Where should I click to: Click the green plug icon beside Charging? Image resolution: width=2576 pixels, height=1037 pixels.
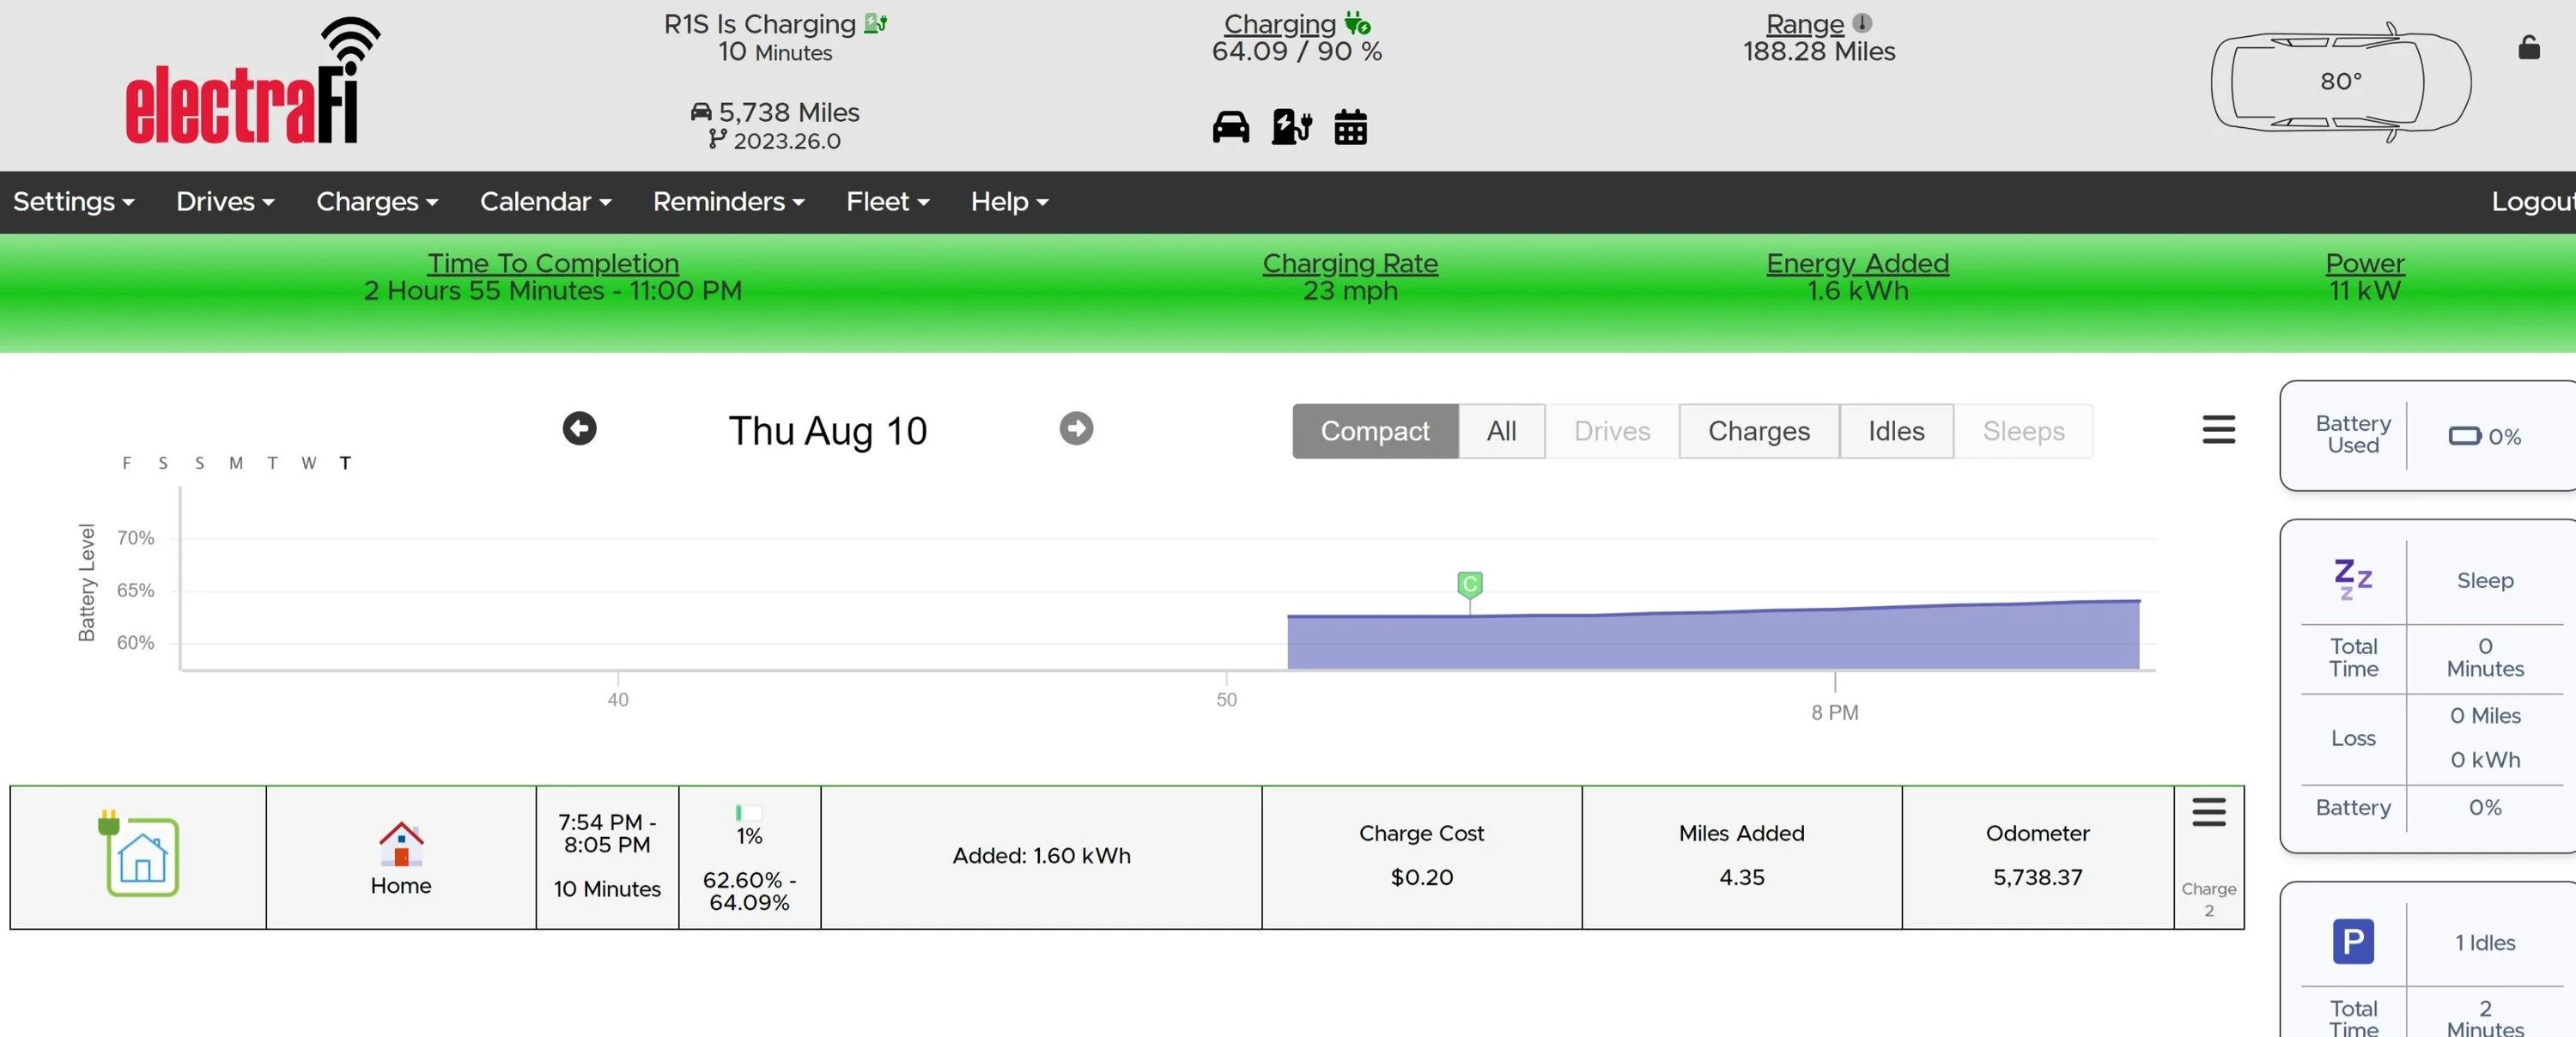pos(1357,23)
